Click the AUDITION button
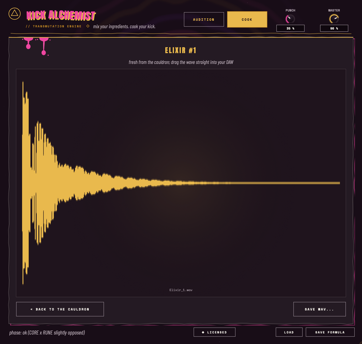 (204, 20)
